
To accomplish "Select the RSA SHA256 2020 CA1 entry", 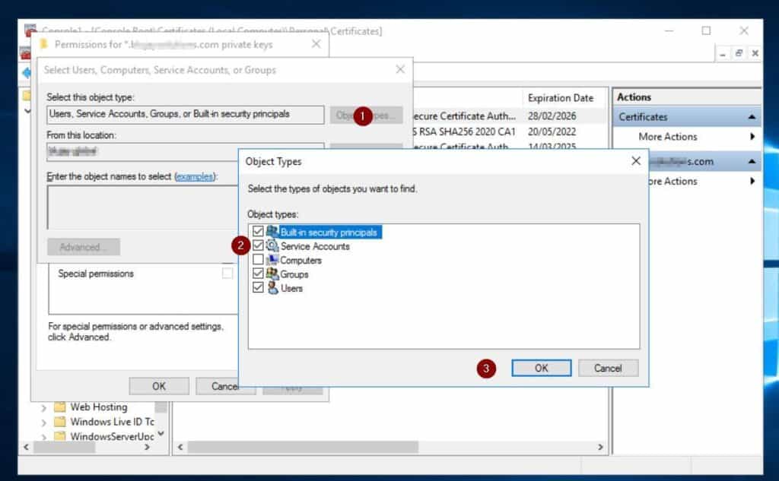I will (465, 131).
